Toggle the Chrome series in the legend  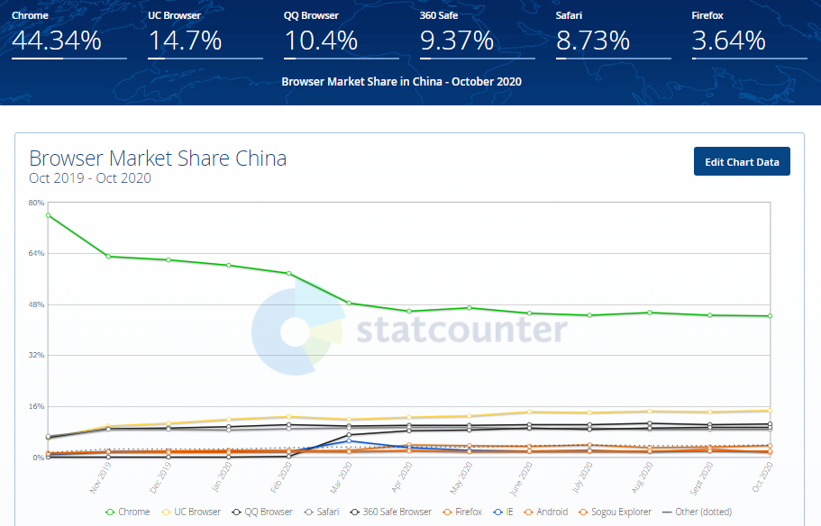coord(128,512)
